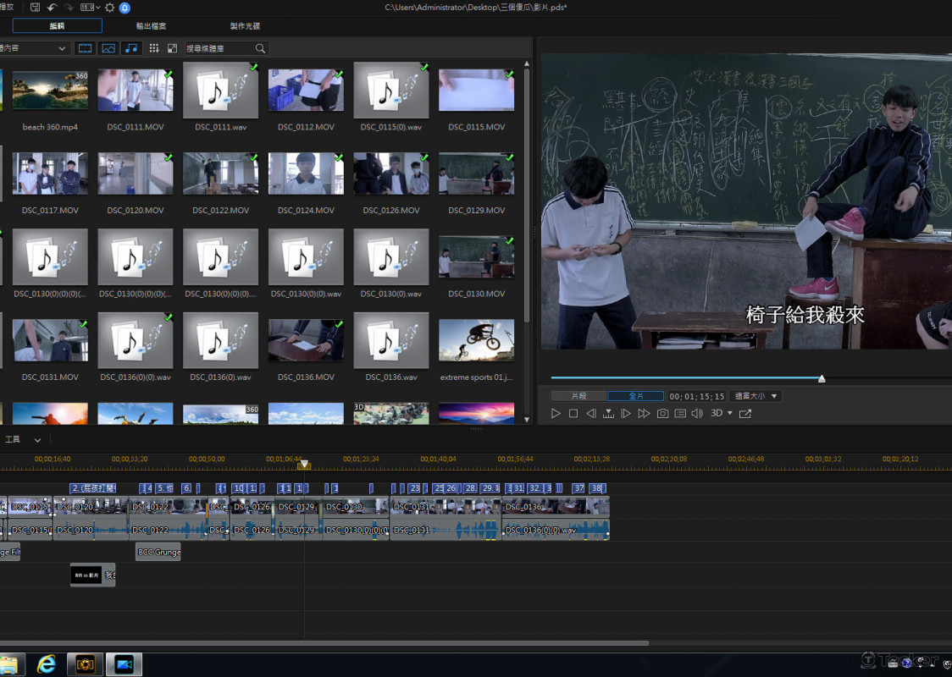Image resolution: width=952 pixels, height=677 pixels.
Task: Click the preview seek slider handle
Action: [822, 378]
